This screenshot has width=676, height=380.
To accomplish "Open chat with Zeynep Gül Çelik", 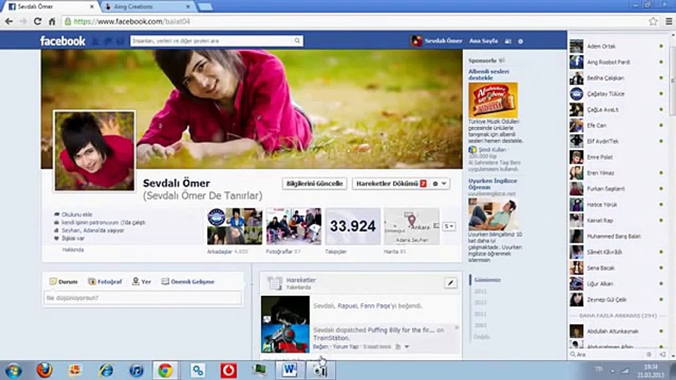I will tap(616, 300).
